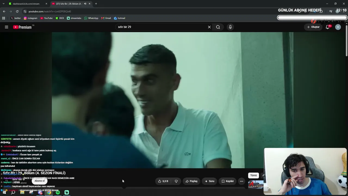Click the video player frame

(173, 100)
